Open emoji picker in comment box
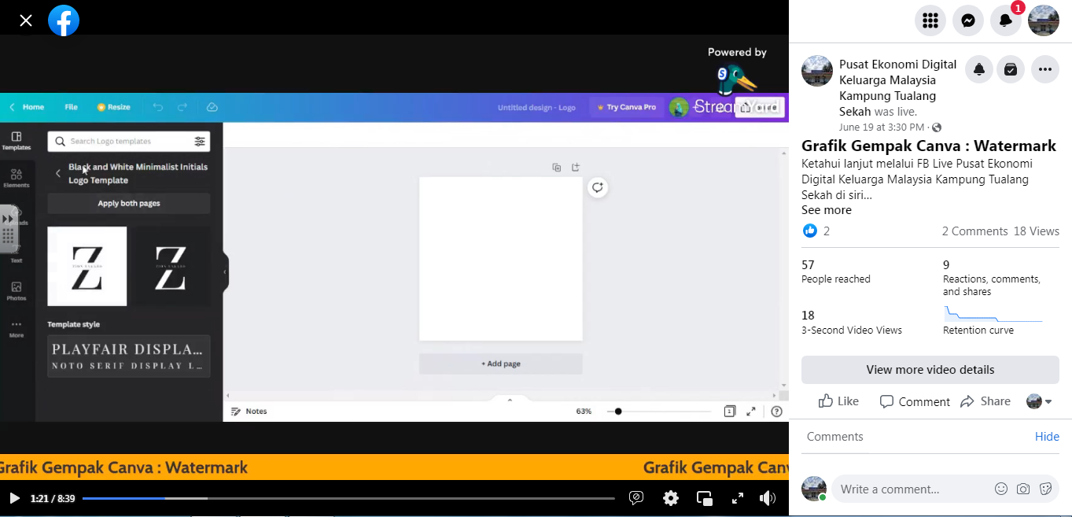This screenshot has width=1072, height=517. pyautogui.click(x=1001, y=489)
